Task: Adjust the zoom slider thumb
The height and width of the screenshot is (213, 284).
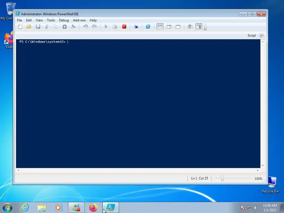Action: click(x=222, y=178)
